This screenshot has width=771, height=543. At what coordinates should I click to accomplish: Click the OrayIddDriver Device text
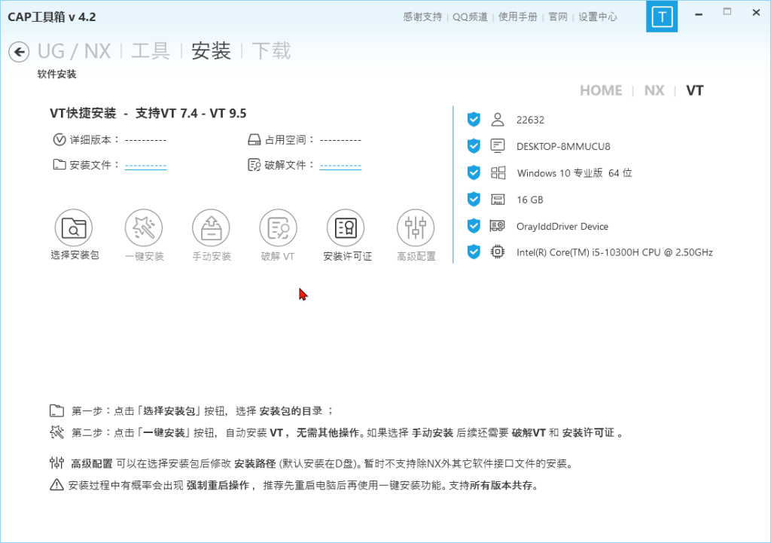click(562, 226)
